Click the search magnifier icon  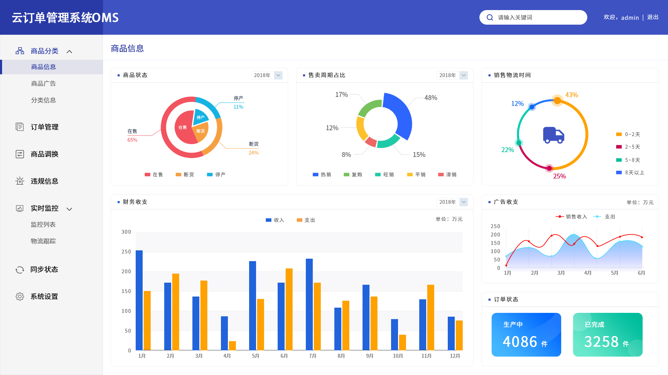[x=490, y=17]
